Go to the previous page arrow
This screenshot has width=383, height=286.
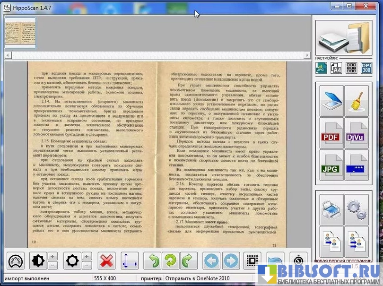pyautogui.click(x=211, y=261)
